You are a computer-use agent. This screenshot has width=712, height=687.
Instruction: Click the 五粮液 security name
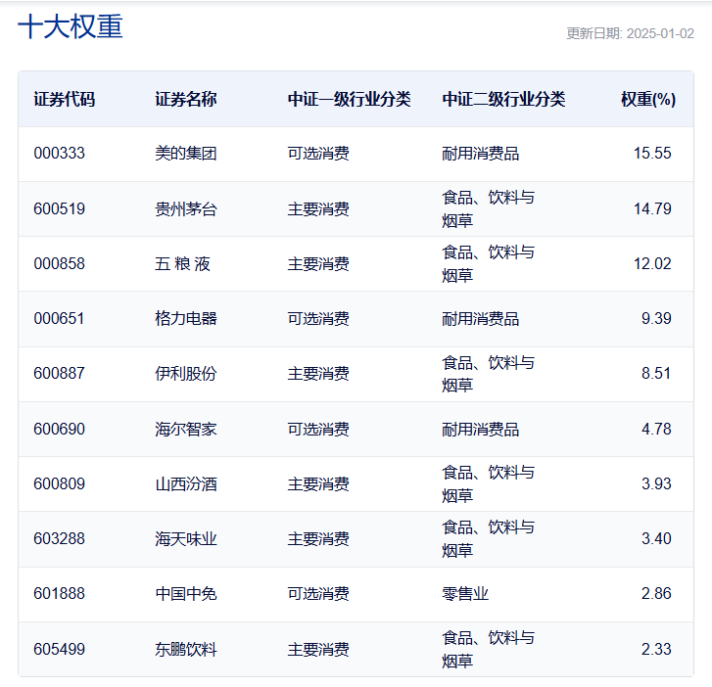pyautogui.click(x=182, y=264)
